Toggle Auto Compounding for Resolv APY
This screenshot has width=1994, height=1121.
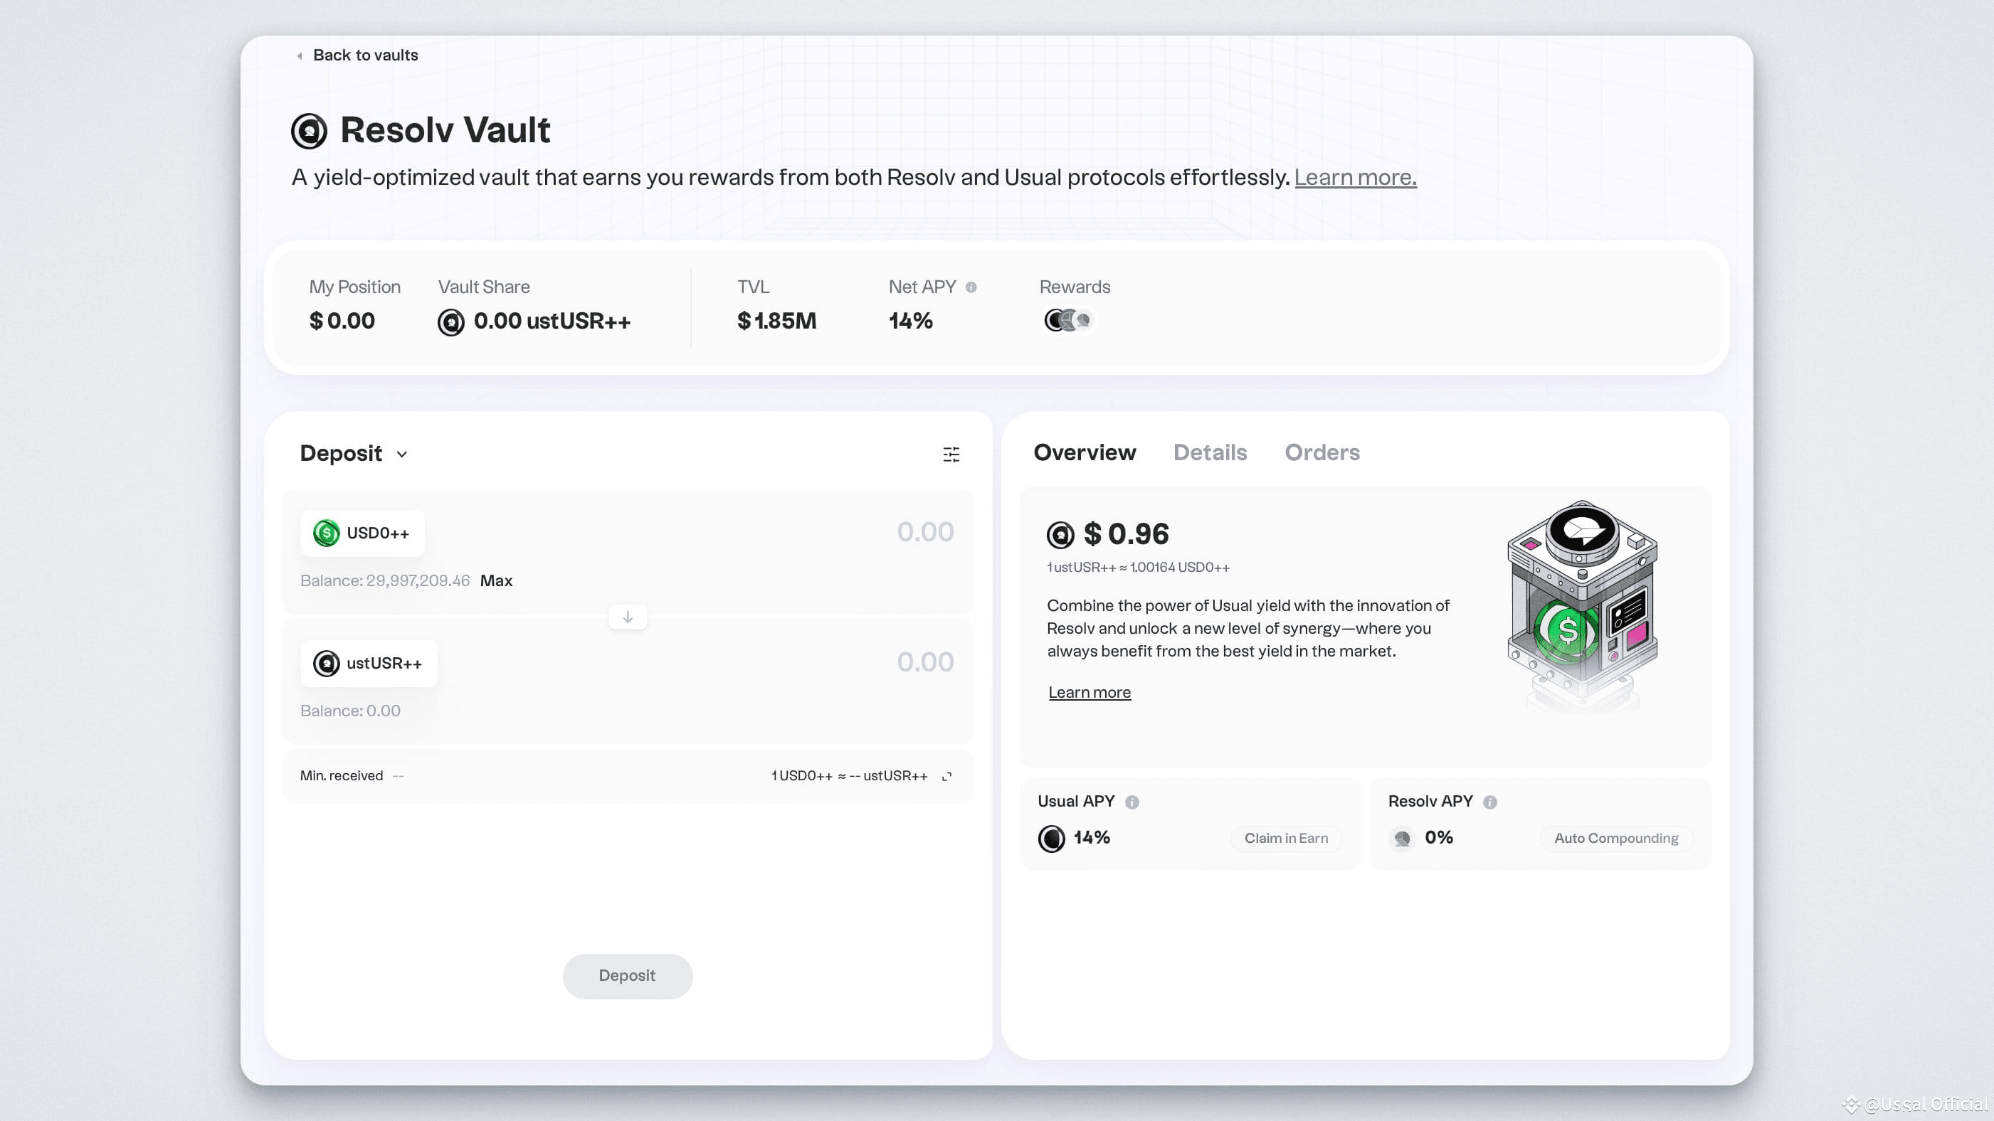[x=1615, y=838]
